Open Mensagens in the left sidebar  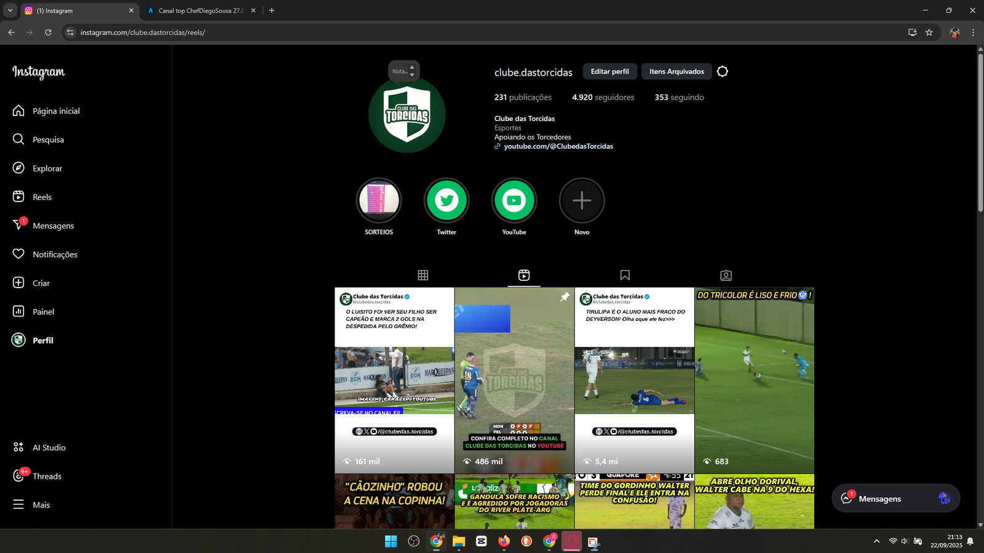43,226
